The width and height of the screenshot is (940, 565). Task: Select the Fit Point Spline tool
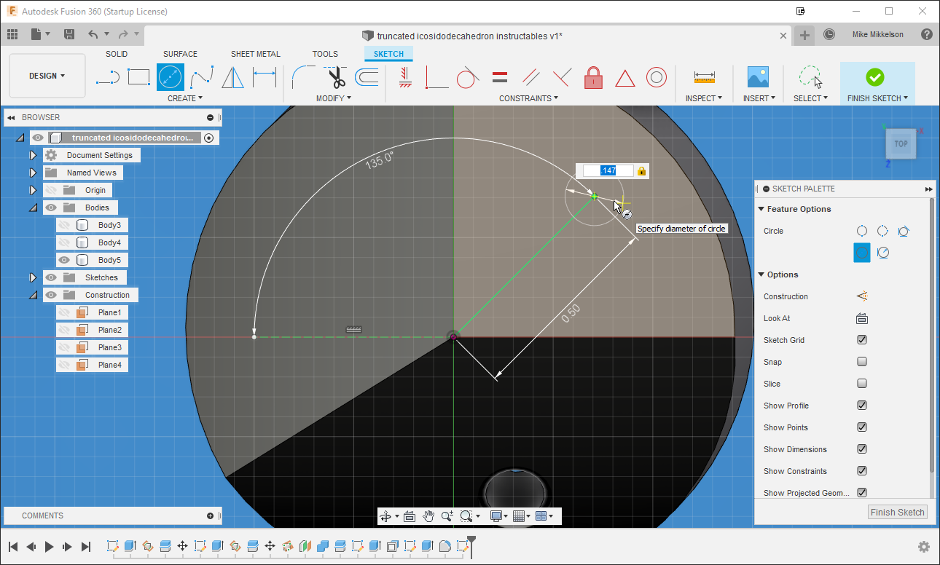(202, 76)
